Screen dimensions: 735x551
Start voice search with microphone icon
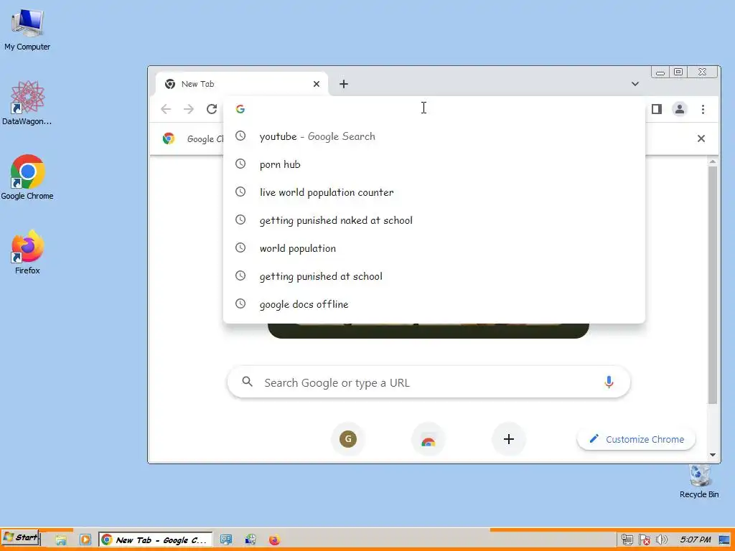pyautogui.click(x=609, y=382)
